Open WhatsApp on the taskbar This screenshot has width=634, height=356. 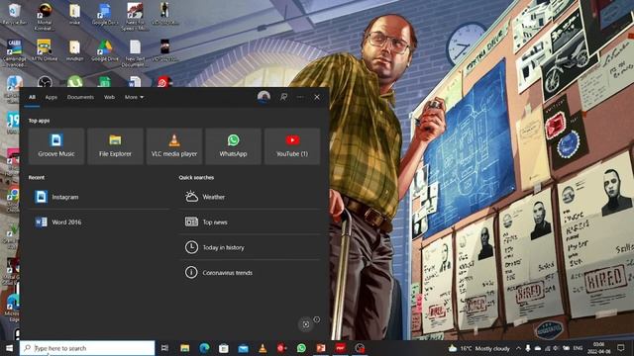tap(301, 348)
